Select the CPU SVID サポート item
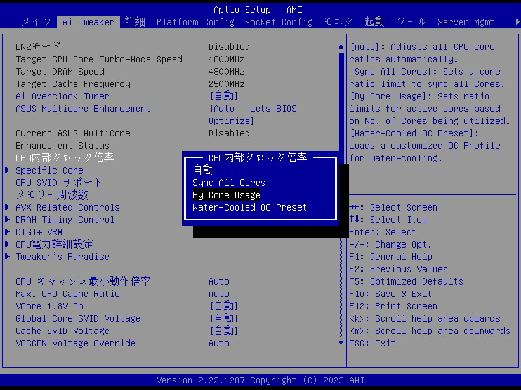The image size is (521, 390). coord(59,183)
